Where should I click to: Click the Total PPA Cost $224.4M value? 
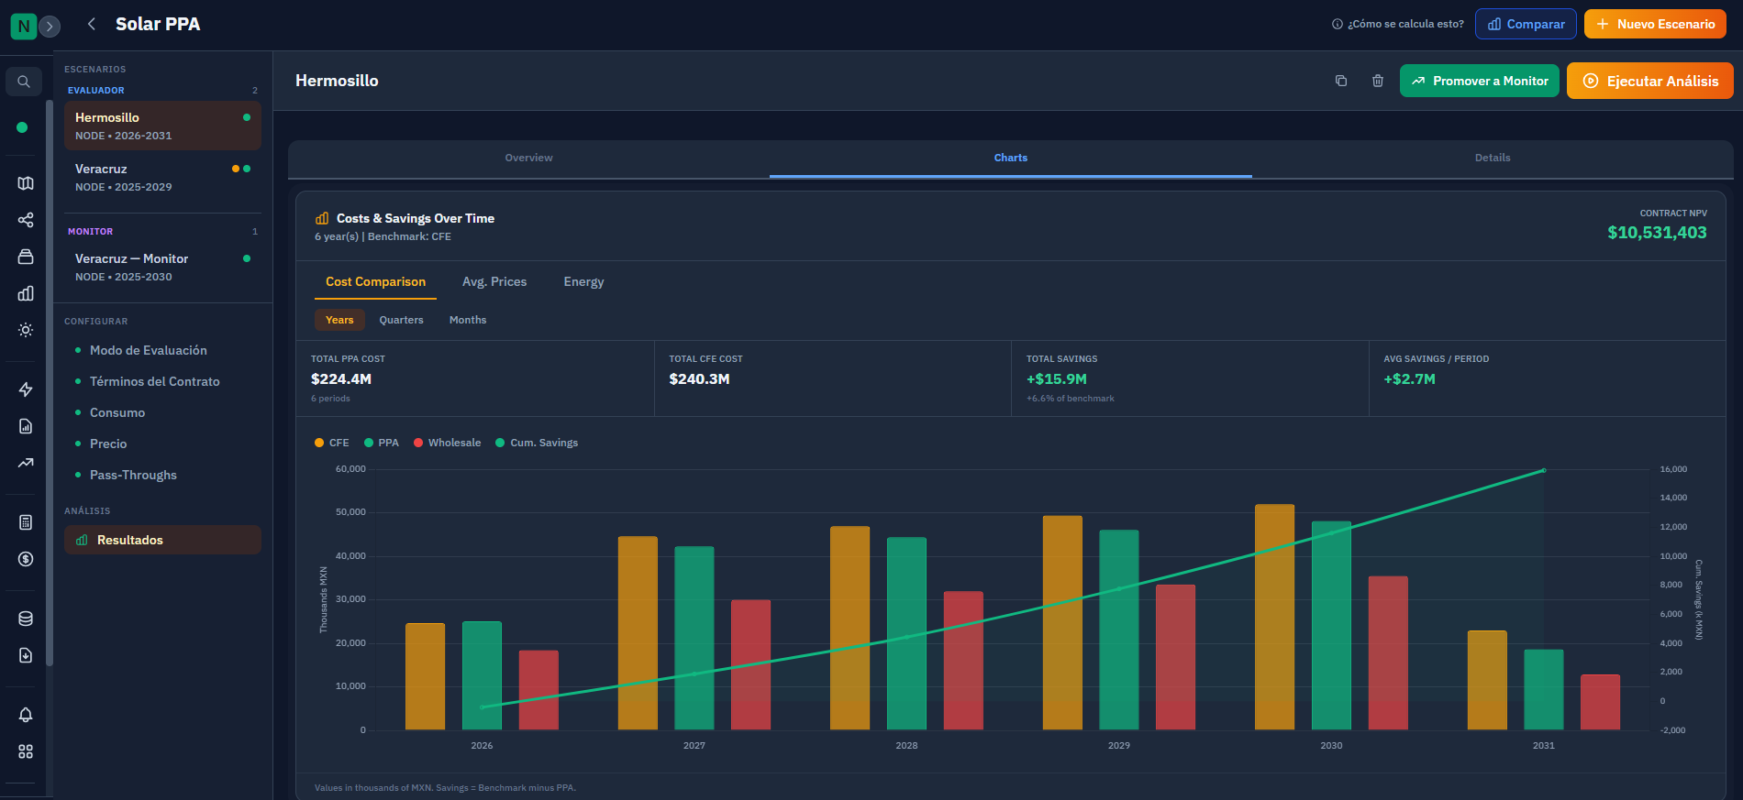[341, 379]
